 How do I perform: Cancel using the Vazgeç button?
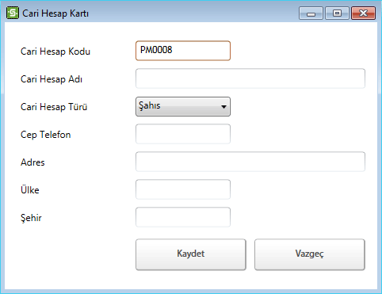point(310,254)
